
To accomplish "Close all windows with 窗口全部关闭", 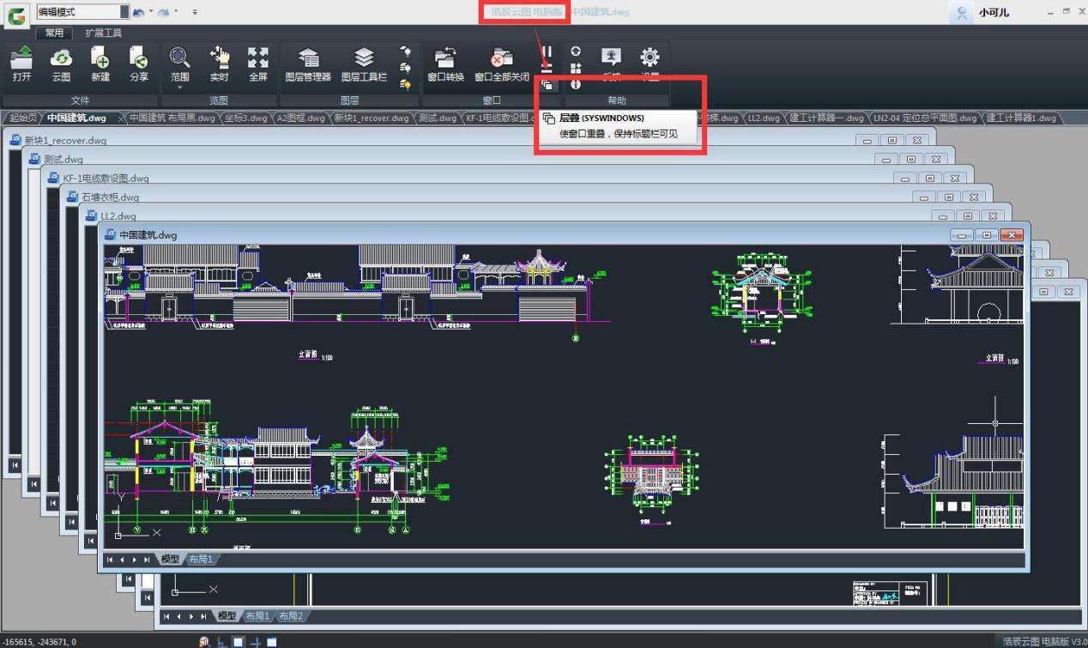I will coord(502,64).
